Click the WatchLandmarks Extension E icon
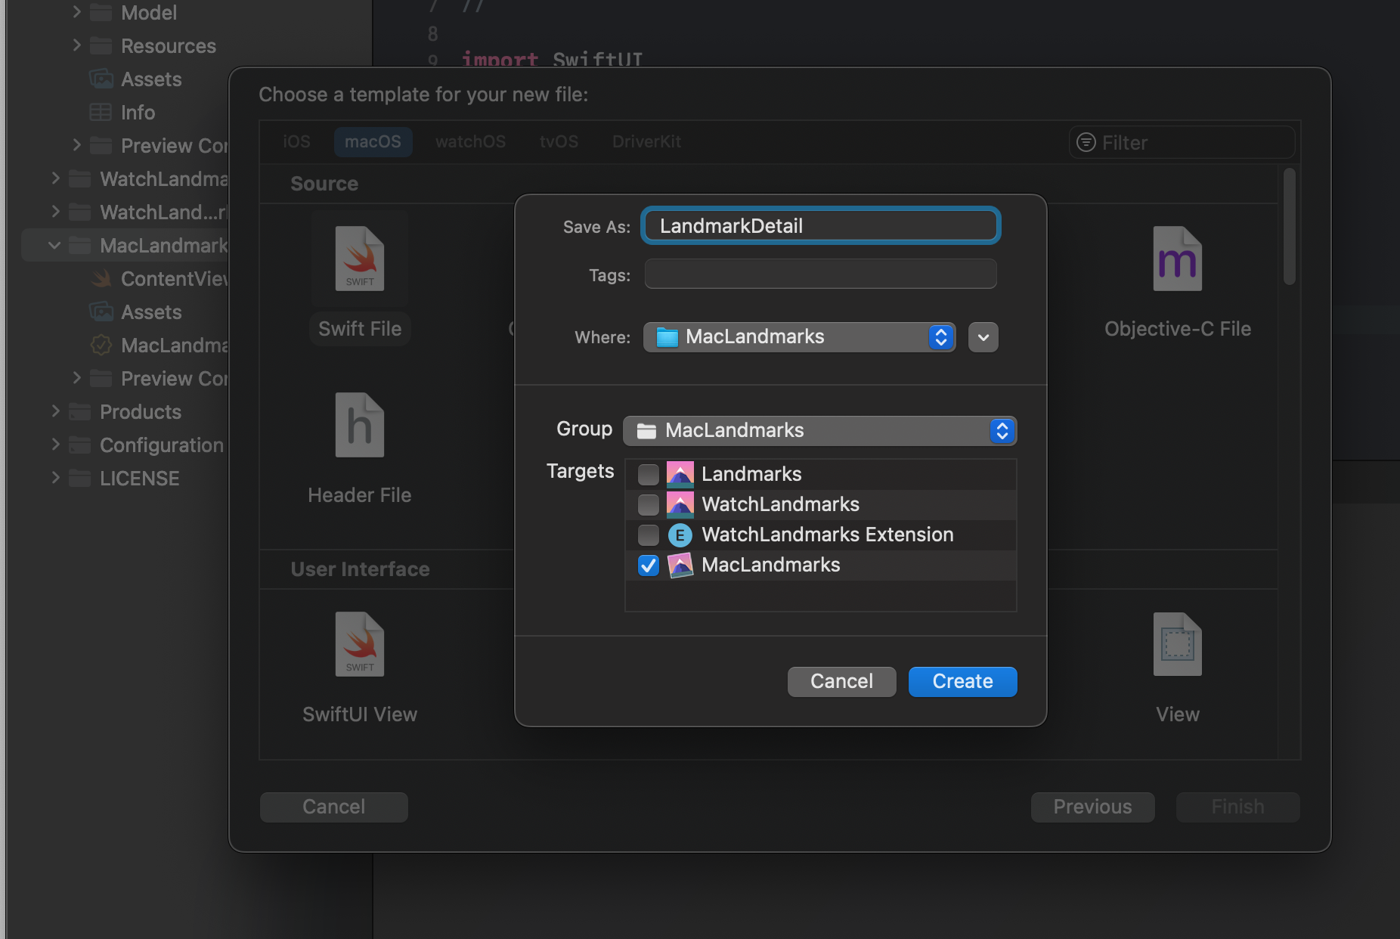 click(680, 535)
